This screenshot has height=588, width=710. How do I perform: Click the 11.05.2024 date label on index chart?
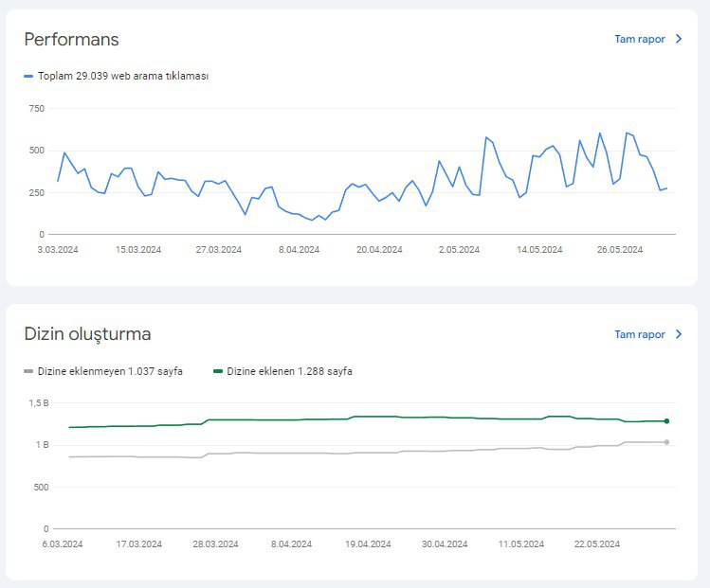[x=521, y=544]
